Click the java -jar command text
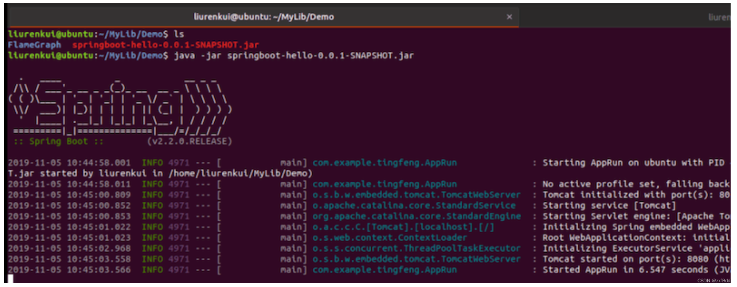Screen dimensions: 737x287 [x=294, y=56]
